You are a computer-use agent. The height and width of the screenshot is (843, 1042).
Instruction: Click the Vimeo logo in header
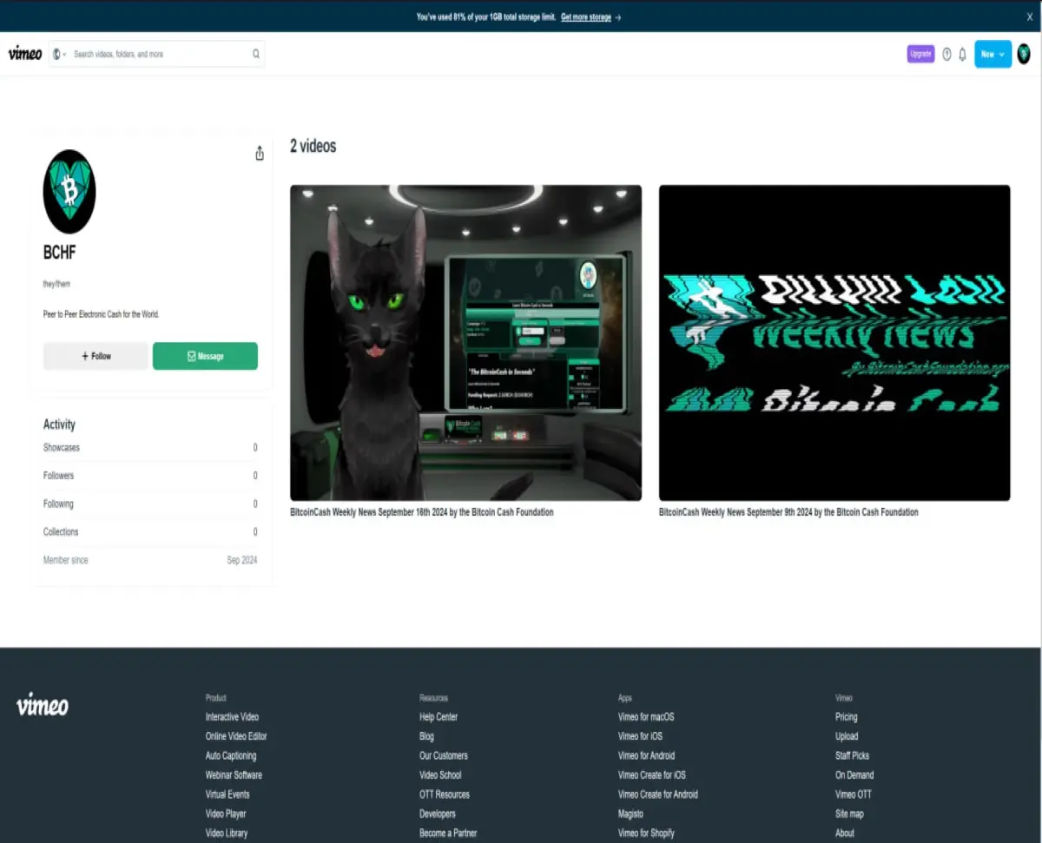click(25, 54)
